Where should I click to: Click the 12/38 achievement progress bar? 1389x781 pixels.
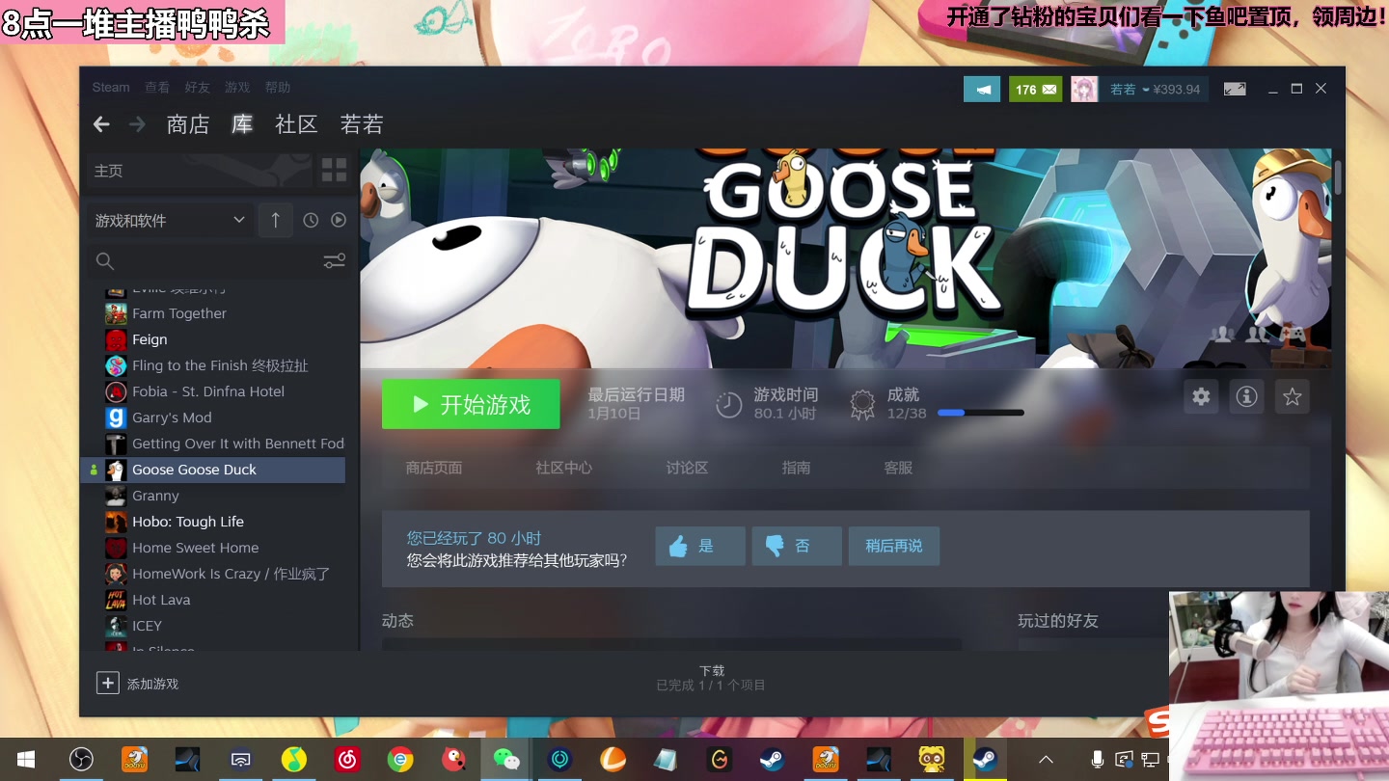981,412
